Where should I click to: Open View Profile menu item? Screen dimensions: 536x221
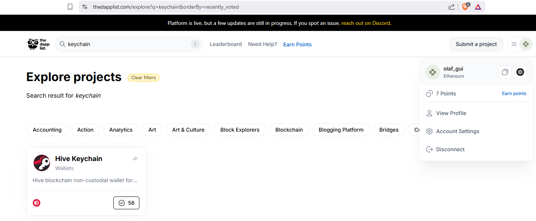476,113
